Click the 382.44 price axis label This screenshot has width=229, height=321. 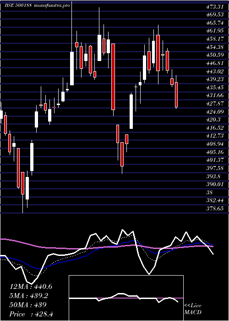pos(214,201)
